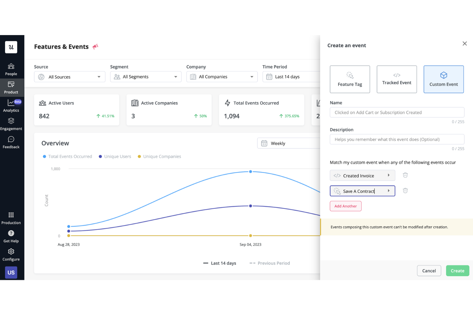Click the Create button
Image resolution: width=473 pixels, height=315 pixels.
[x=457, y=270]
